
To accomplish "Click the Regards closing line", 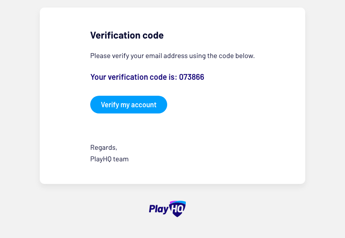I will [103, 148].
